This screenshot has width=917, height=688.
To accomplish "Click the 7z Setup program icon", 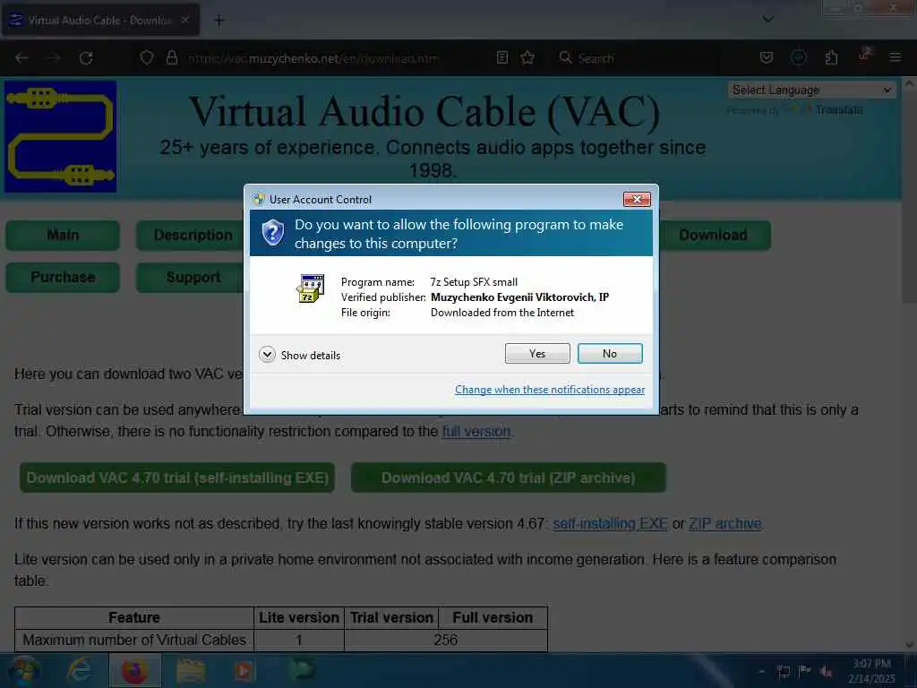I will tap(310, 288).
